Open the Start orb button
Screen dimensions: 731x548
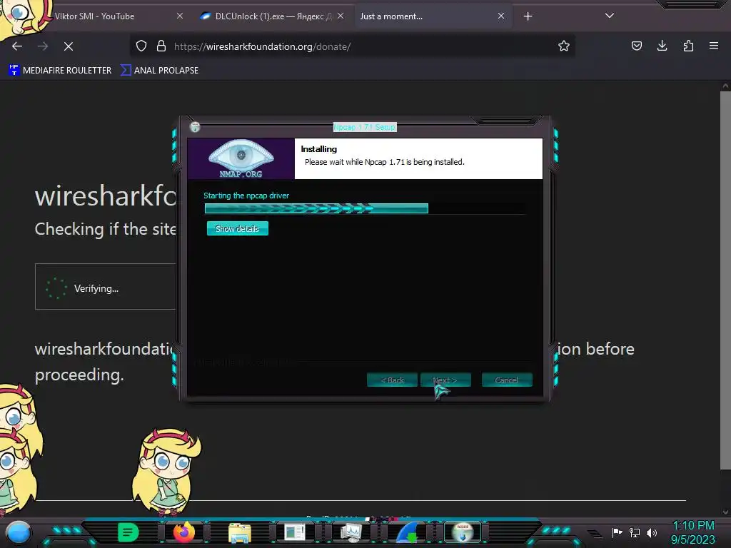click(19, 532)
